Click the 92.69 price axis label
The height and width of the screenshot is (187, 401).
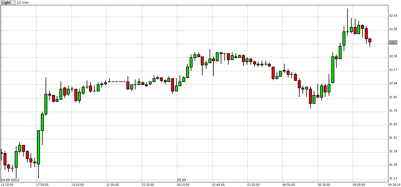tap(393, 16)
